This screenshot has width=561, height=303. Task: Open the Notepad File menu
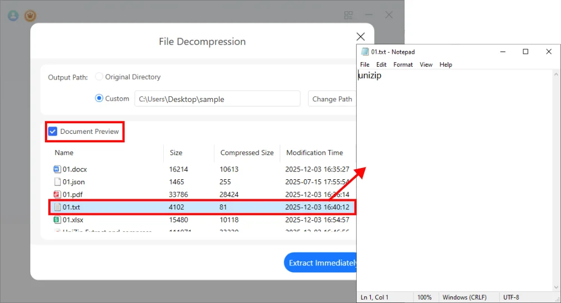365,65
